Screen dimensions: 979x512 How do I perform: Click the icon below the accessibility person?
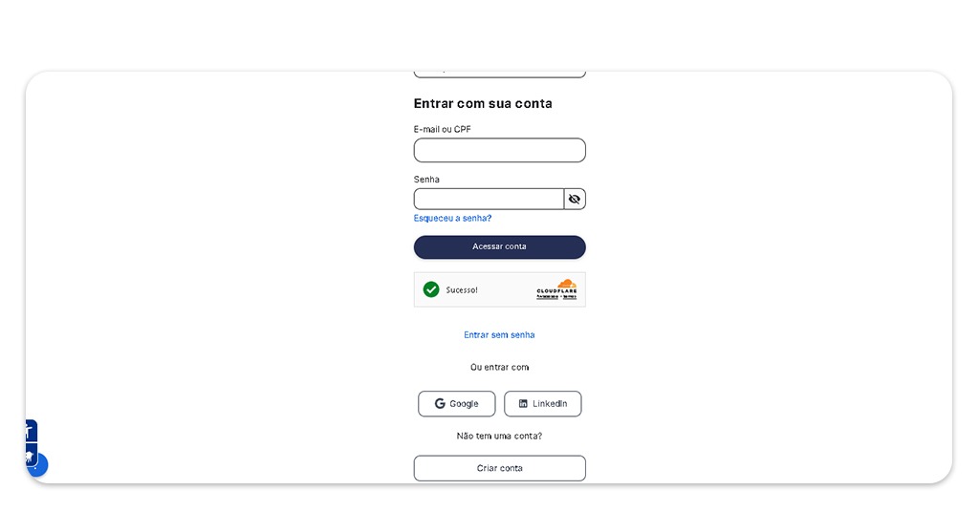point(30,455)
